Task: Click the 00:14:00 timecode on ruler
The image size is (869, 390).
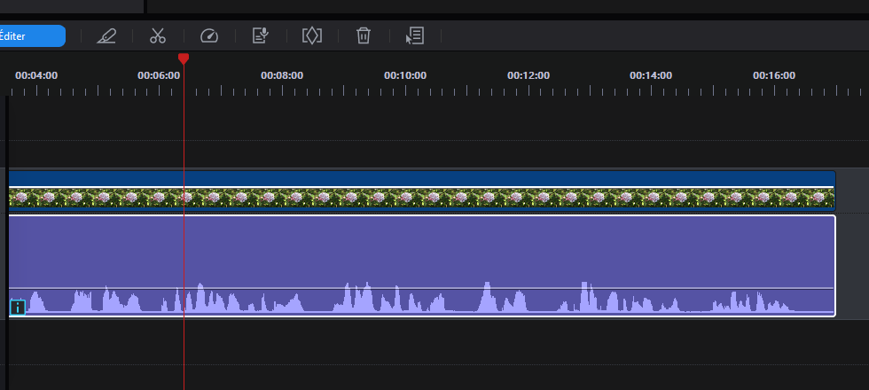Action: 651,75
